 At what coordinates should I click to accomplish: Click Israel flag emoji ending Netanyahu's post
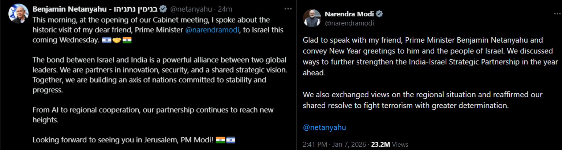pyautogui.click(x=231, y=140)
